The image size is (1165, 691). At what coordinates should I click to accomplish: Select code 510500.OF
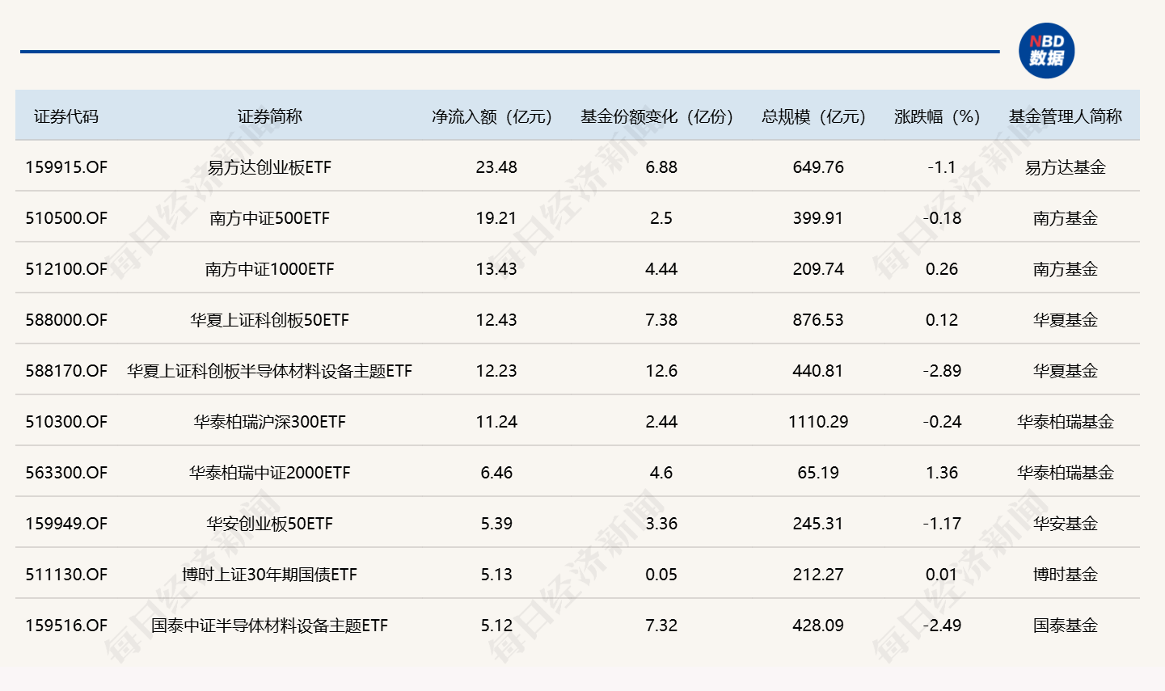point(66,218)
